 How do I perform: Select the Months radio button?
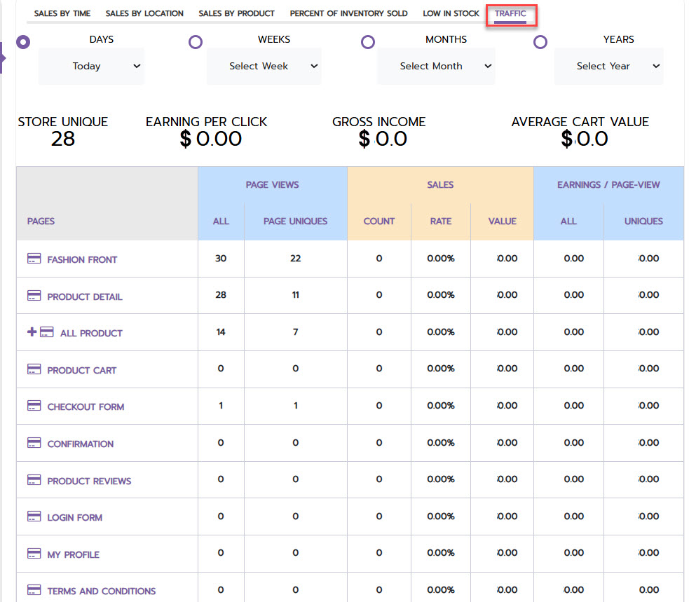(x=368, y=42)
